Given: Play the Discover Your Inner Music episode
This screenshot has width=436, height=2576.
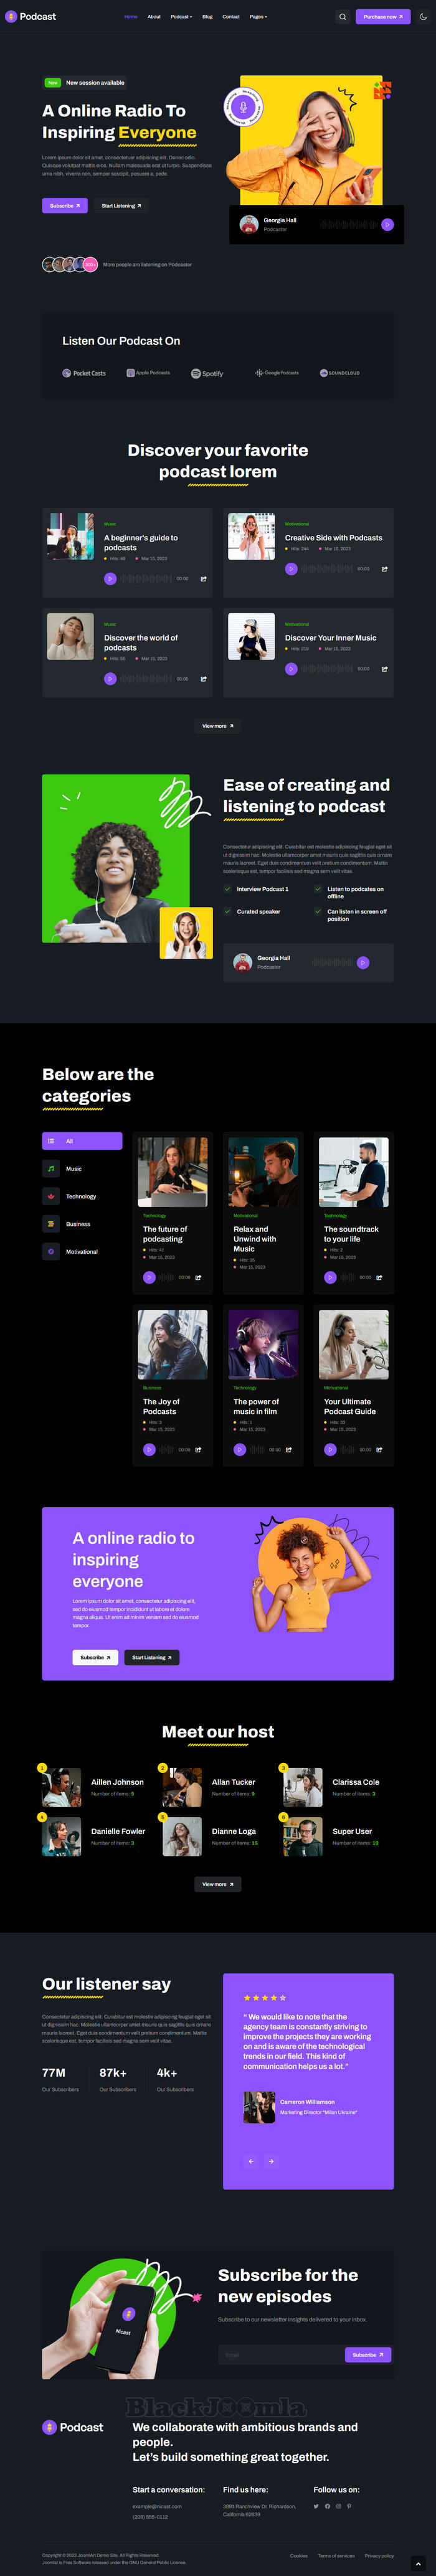Looking at the screenshot, I should [x=291, y=669].
